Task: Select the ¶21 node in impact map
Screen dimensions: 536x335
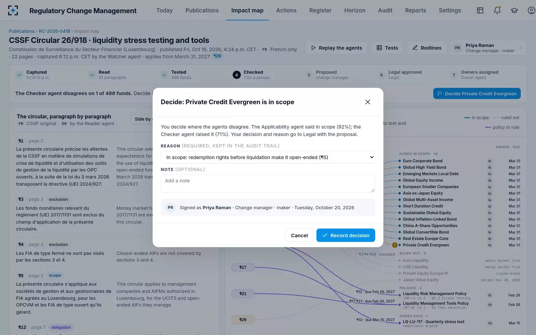Action: coord(243,294)
